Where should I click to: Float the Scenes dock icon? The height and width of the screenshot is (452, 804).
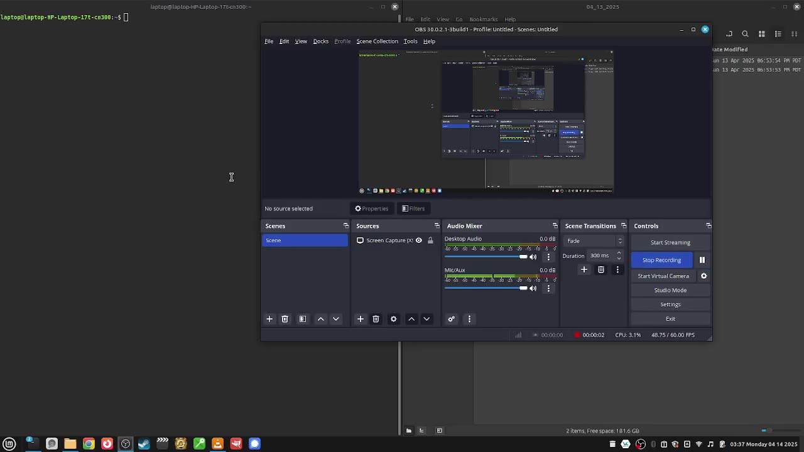point(345,226)
